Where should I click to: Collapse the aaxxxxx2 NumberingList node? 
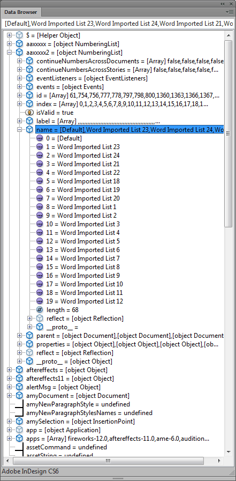click(x=9, y=53)
